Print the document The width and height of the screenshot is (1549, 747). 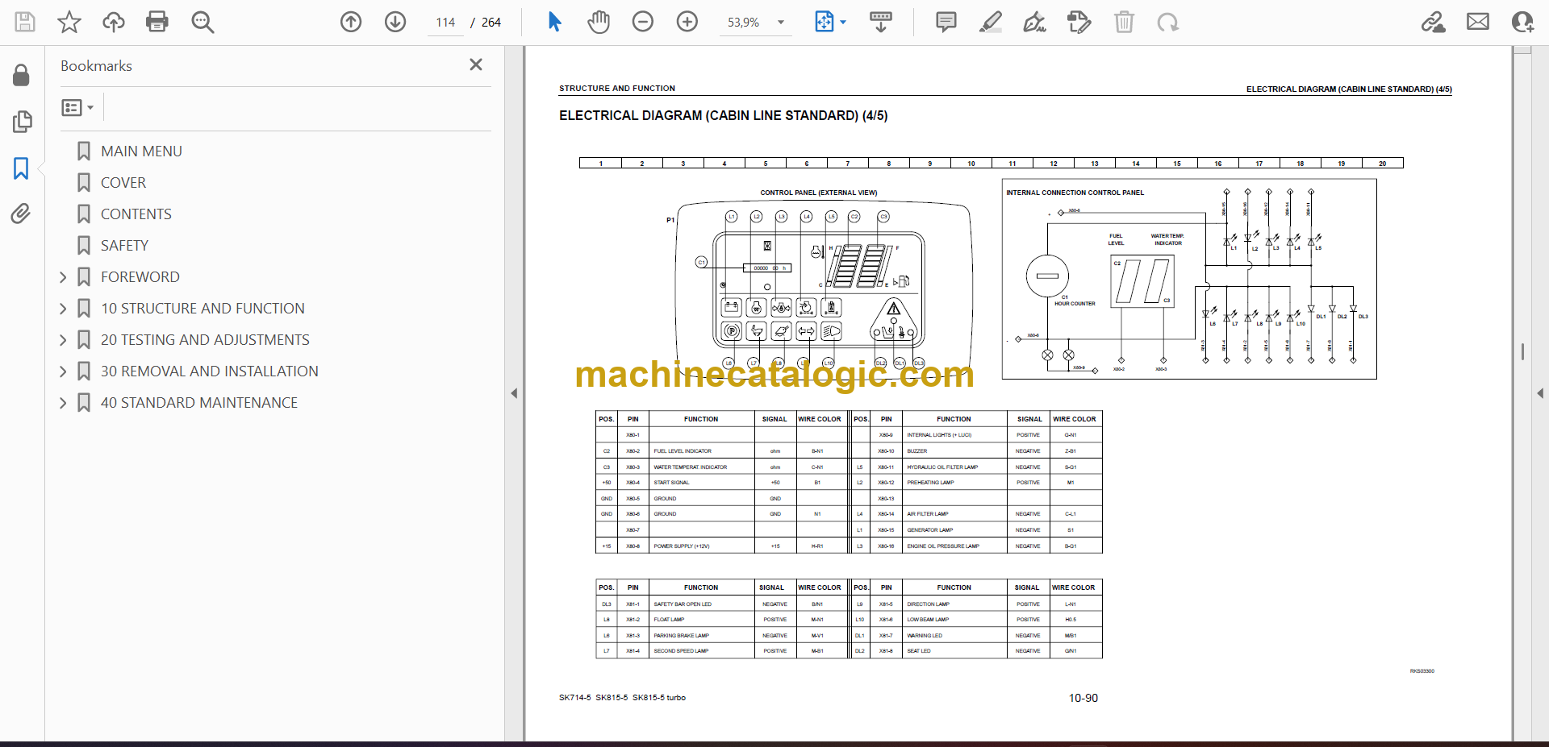[x=157, y=22]
